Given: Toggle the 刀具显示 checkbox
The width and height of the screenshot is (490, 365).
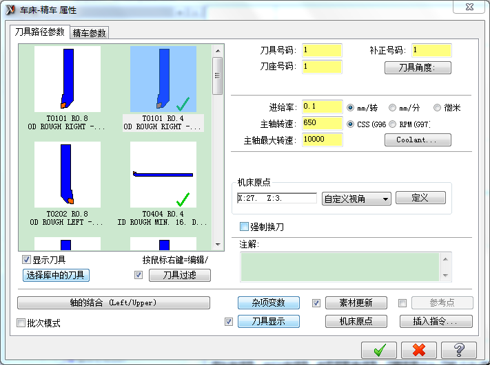Looking at the screenshot, I should click(x=229, y=322).
